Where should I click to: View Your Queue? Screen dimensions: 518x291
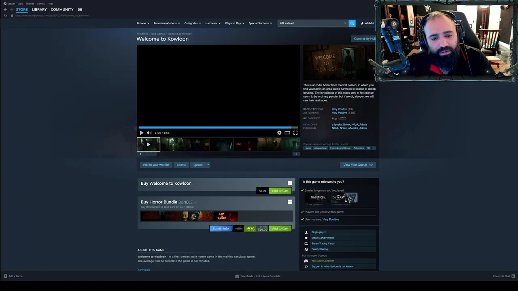point(358,164)
